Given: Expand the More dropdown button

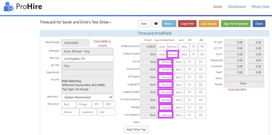Looking at the screenshot, I should [x=169, y=24].
